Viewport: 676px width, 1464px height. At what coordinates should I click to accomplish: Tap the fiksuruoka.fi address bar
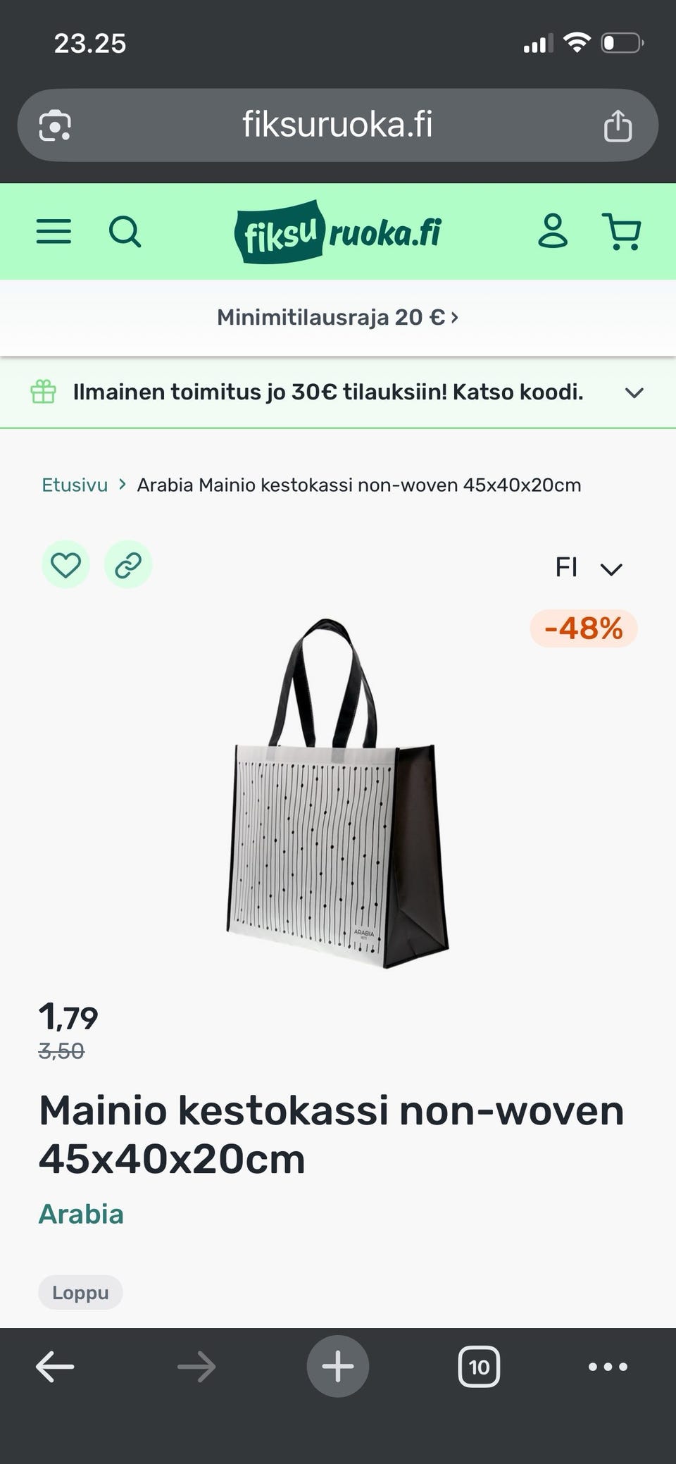pyautogui.click(x=338, y=125)
